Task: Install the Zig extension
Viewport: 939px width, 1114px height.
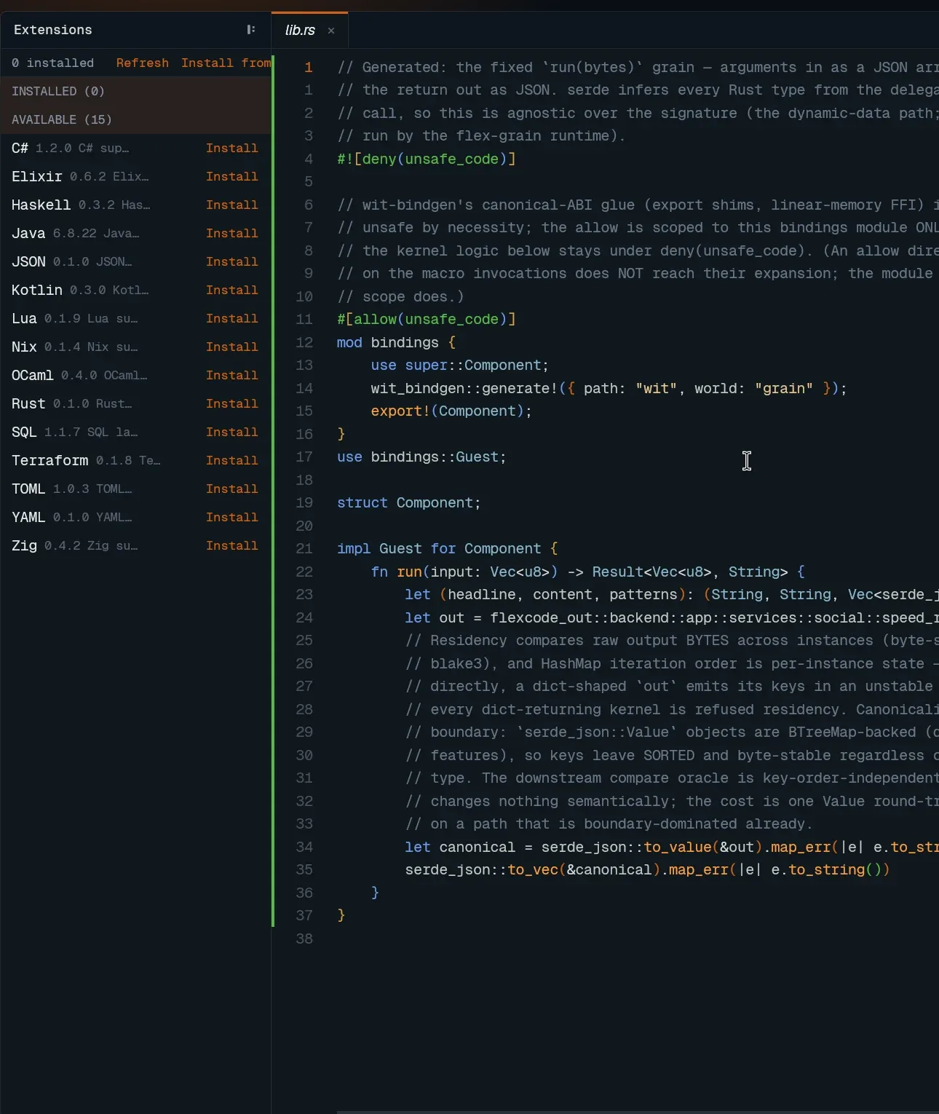Action: tap(232, 546)
